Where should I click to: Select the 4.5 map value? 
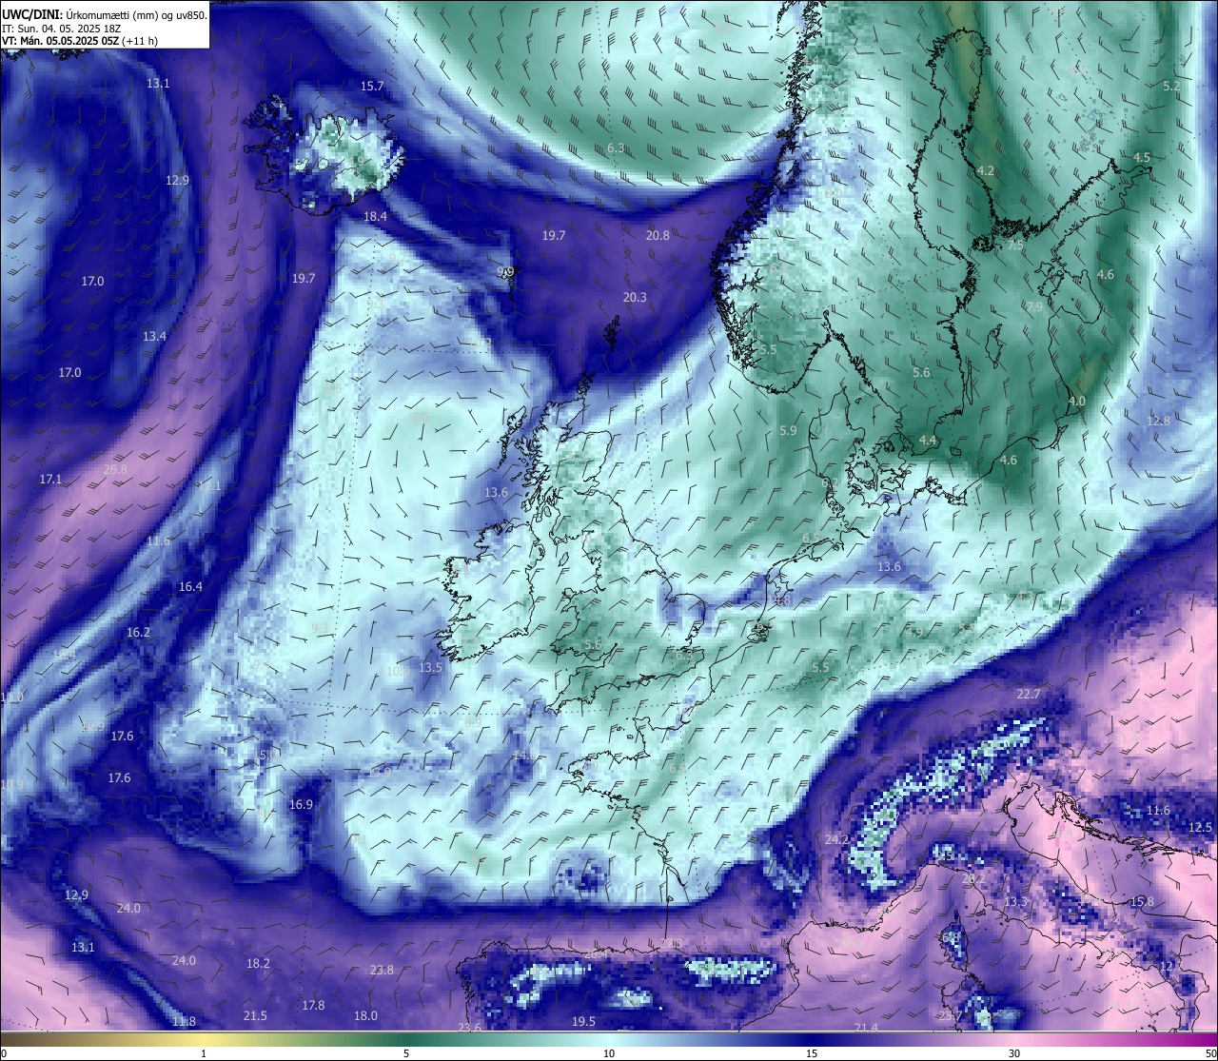coord(1142,158)
